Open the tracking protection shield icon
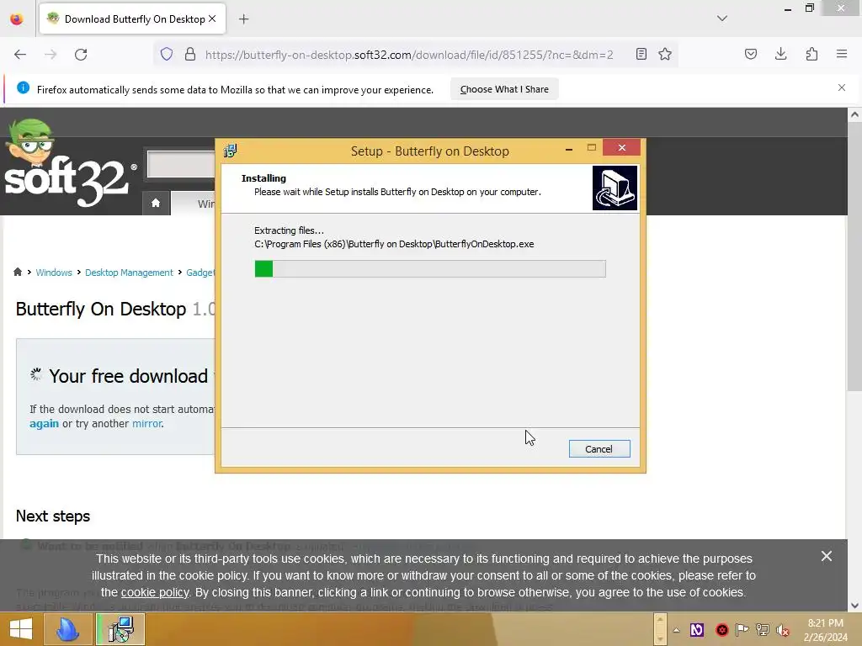The height and width of the screenshot is (646, 862). (x=167, y=54)
